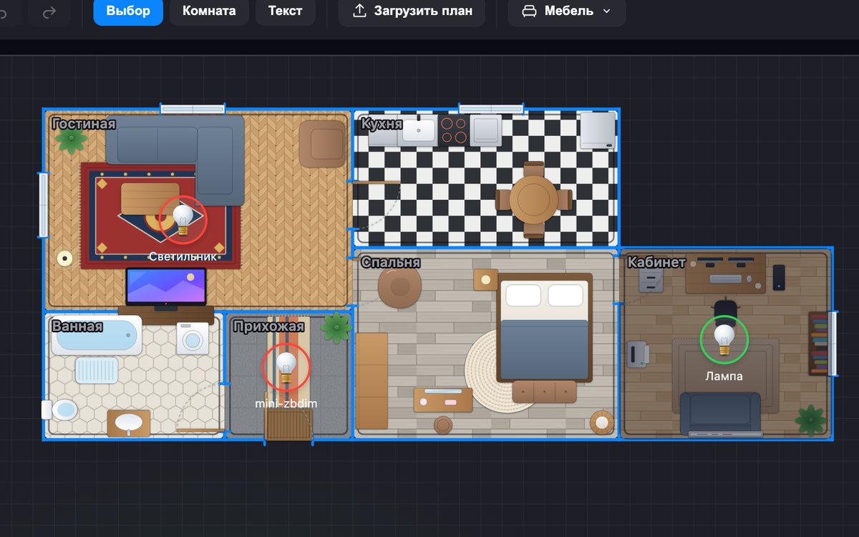This screenshot has width=859, height=537.
Task: Pick the washing machine in Ванная
Action: pyautogui.click(x=193, y=339)
